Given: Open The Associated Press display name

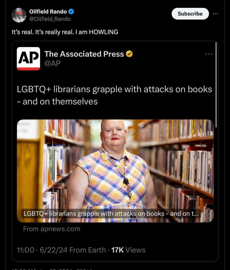Looking at the screenshot, I should pos(84,54).
